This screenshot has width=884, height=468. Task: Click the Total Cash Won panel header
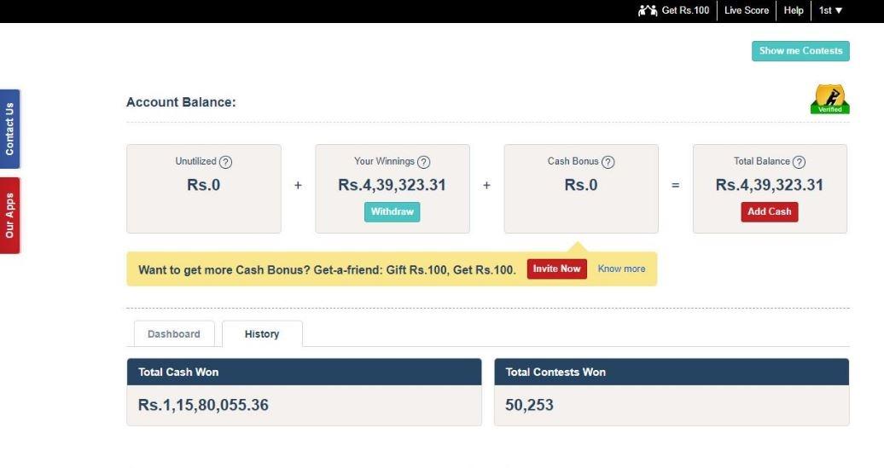tap(304, 372)
